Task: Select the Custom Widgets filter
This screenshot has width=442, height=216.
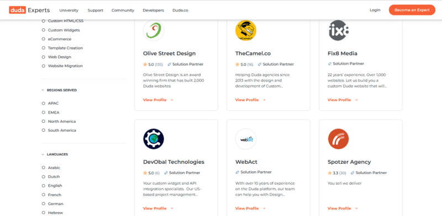Action: (61, 30)
